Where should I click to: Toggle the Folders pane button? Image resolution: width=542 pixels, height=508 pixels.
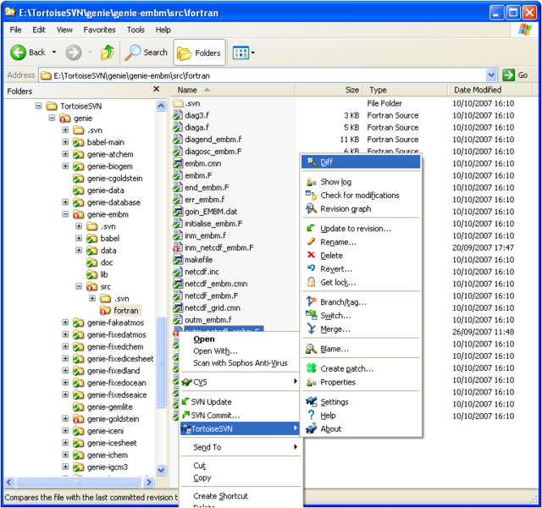pos(200,52)
